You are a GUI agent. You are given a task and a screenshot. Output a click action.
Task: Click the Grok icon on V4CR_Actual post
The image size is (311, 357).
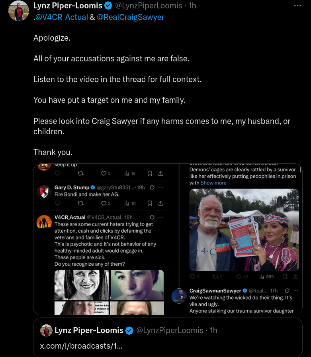coord(152,217)
